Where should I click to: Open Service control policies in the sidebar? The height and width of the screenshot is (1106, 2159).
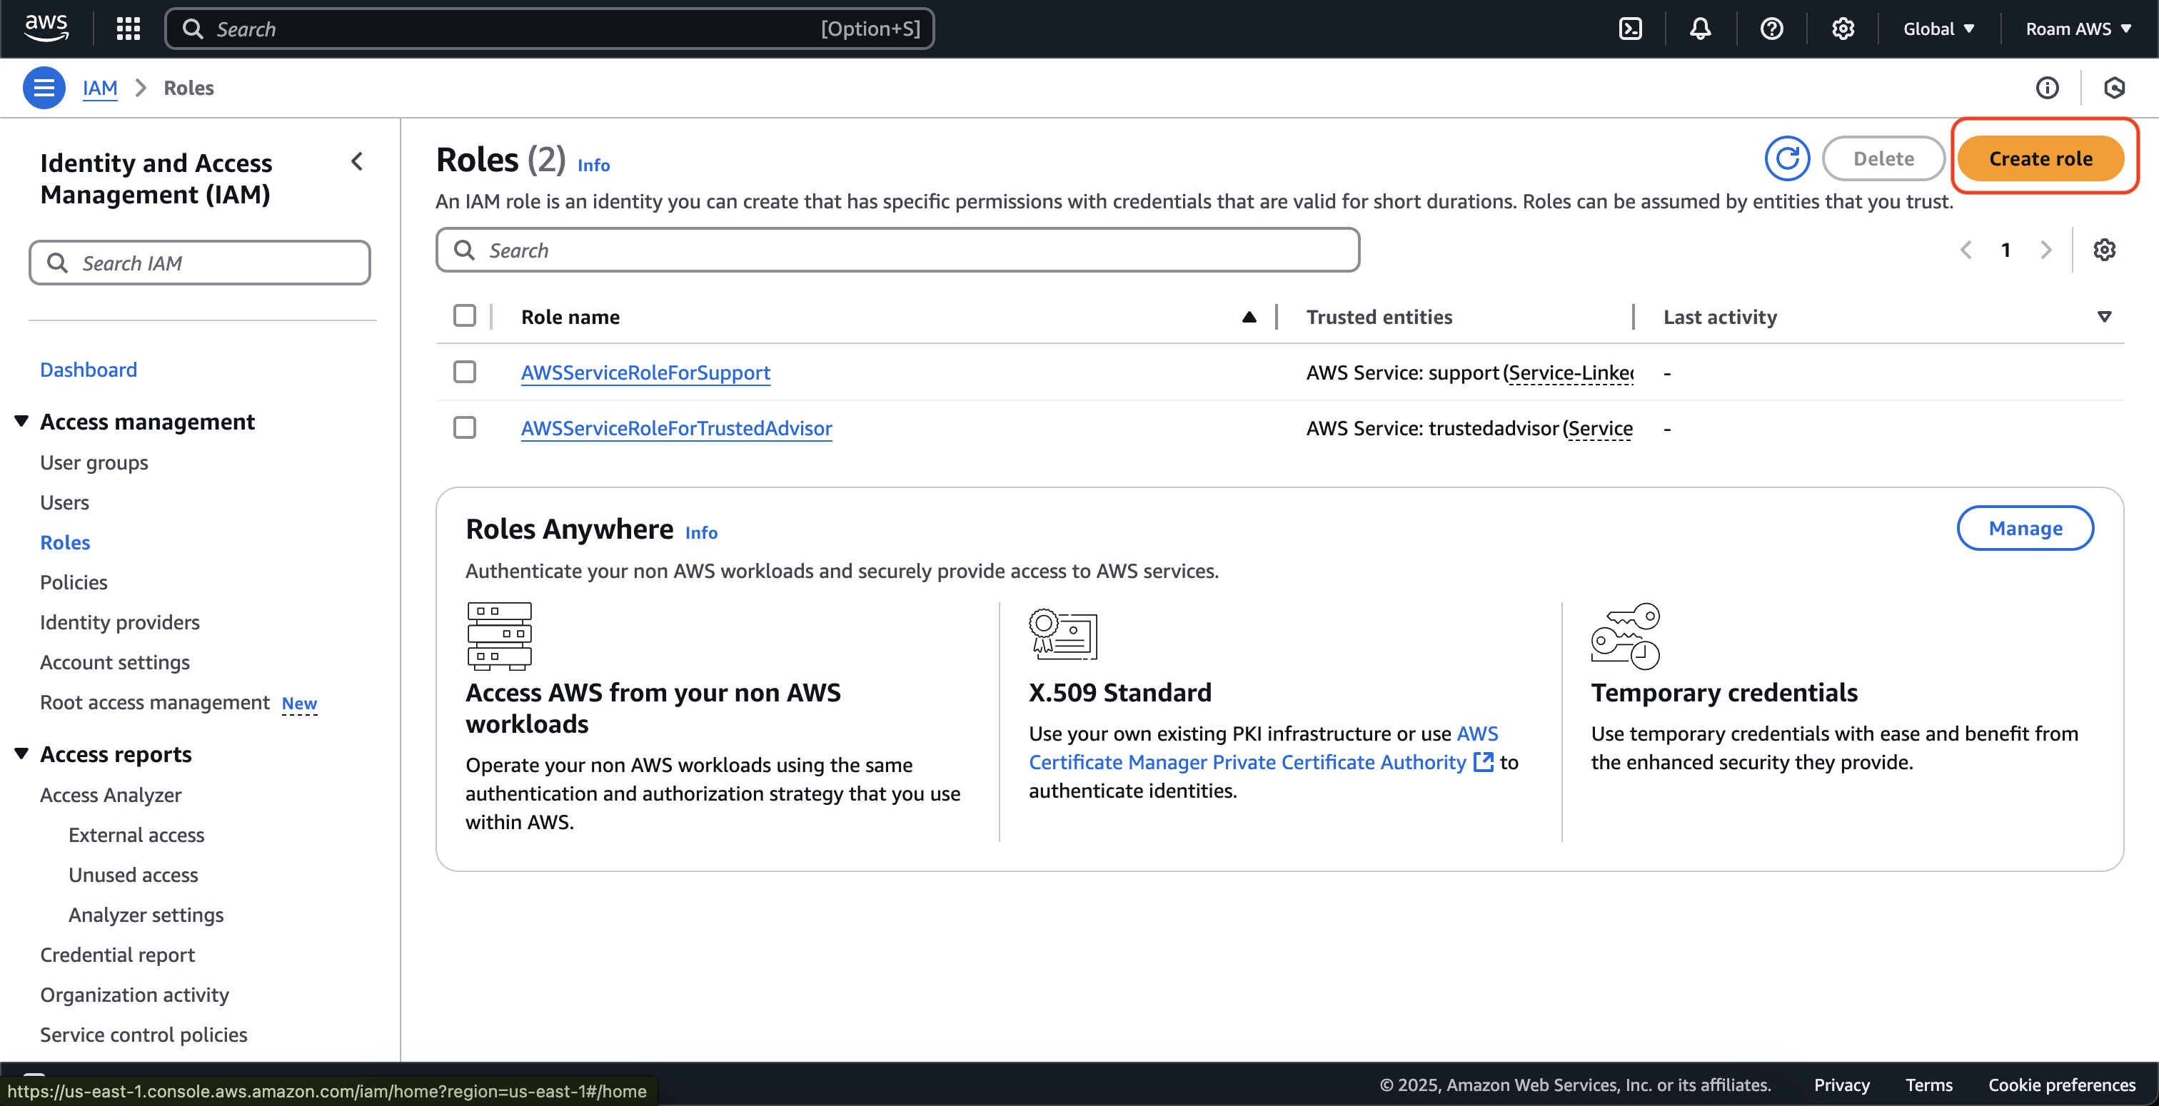pyautogui.click(x=144, y=1034)
